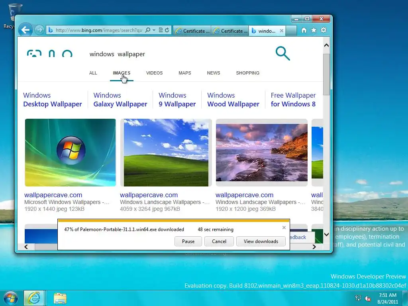
Task: Open the Home page icon
Action: [x=304, y=30]
